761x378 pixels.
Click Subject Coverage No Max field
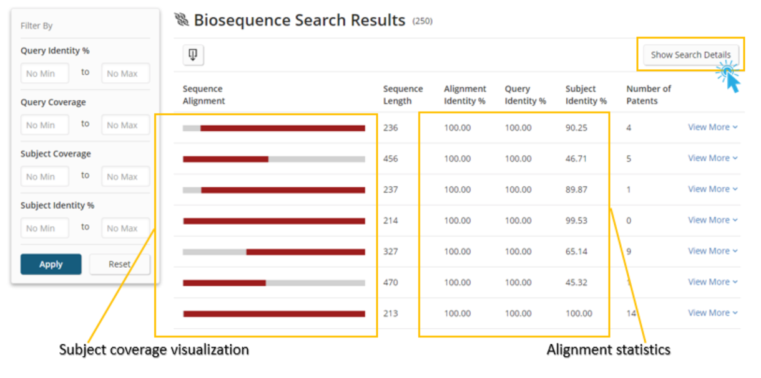(x=125, y=177)
